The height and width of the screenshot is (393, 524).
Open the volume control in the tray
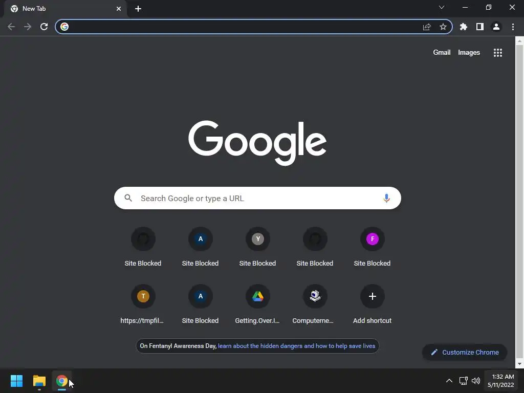point(476,381)
